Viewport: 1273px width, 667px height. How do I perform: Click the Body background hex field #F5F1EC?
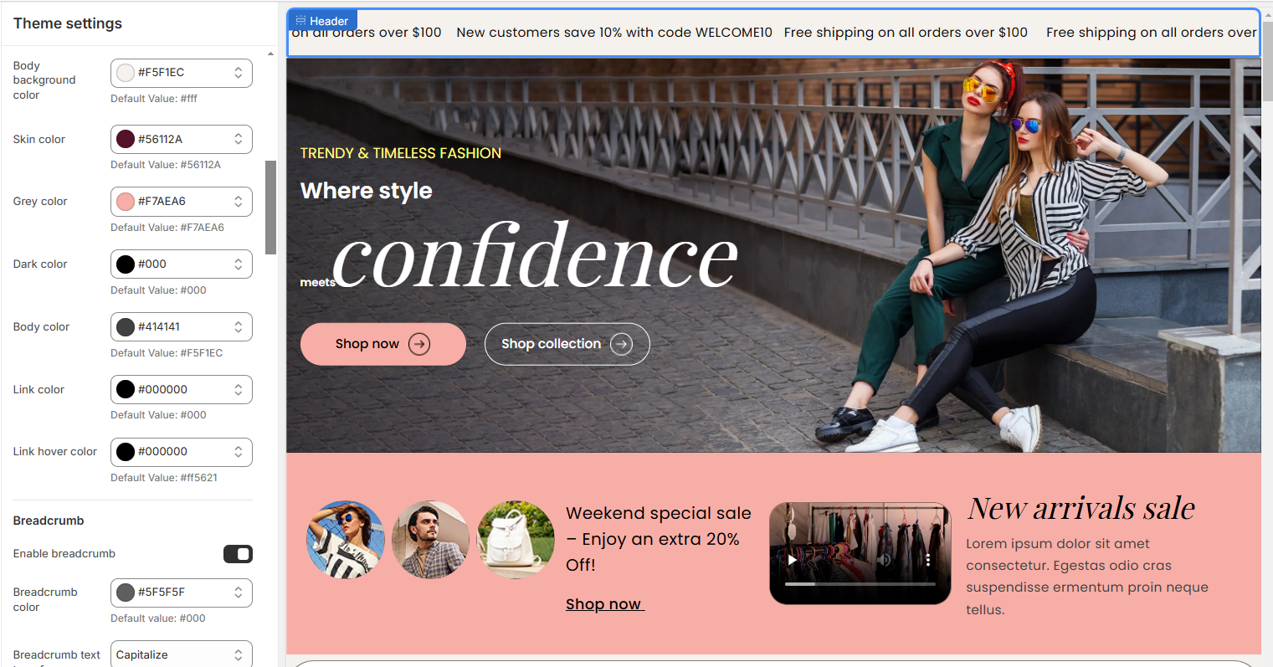click(x=183, y=73)
